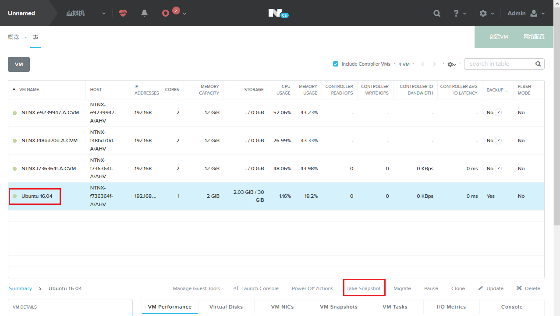Delete the selected VM
This screenshot has width=560, height=316.
coord(528,288)
